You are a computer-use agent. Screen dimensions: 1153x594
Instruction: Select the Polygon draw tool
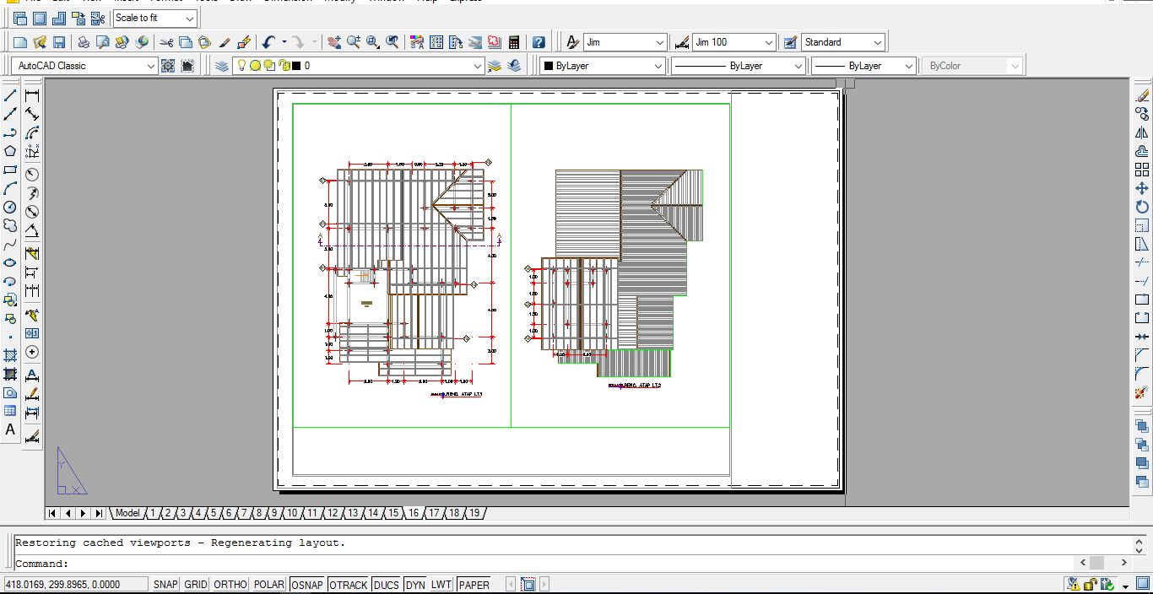pyautogui.click(x=10, y=151)
